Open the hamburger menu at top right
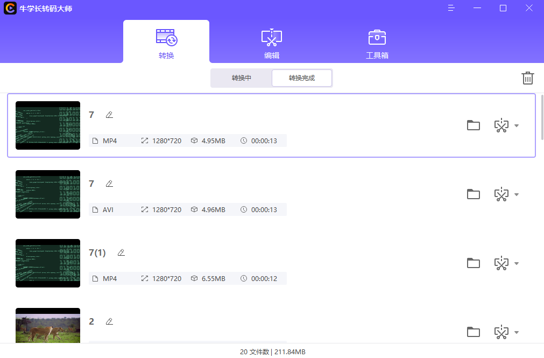 (451, 8)
